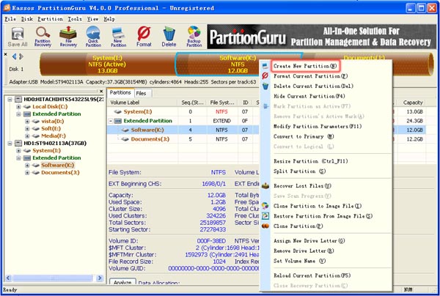Viewport: 440px width, 296px height.
Task: Go to next disk arrow
Action: [21, 56]
